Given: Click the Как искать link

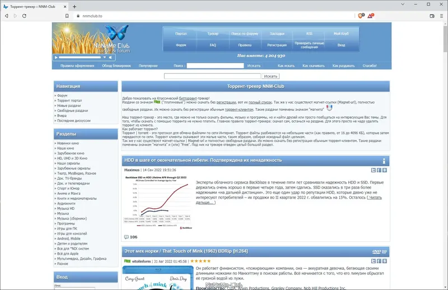Looking at the screenshot, I should (x=286, y=66).
